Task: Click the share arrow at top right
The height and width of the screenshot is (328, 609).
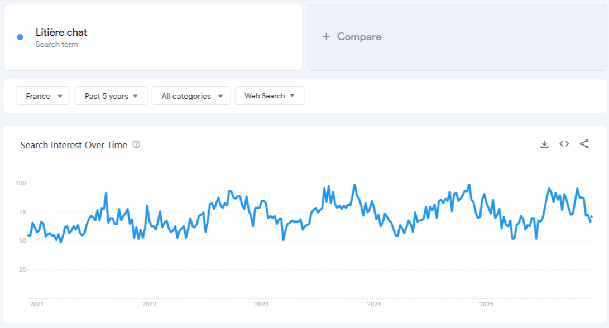Action: tap(584, 144)
